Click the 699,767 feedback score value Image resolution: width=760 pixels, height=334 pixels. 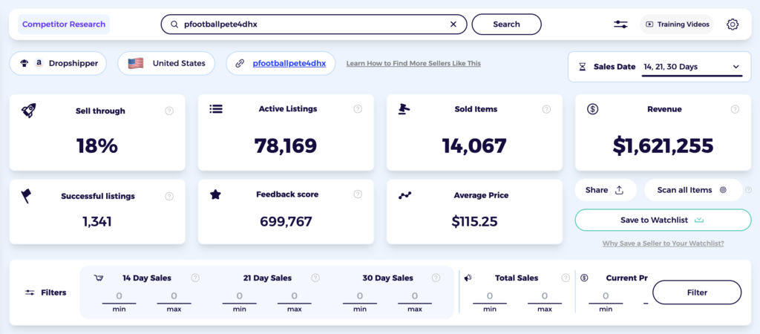pos(286,221)
